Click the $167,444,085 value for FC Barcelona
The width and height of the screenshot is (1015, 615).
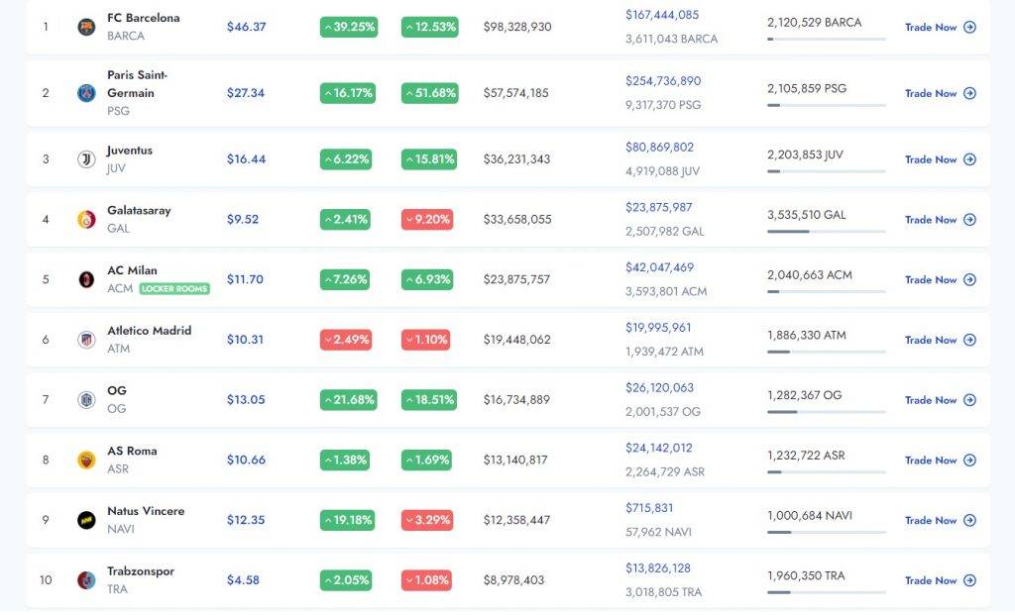(661, 15)
